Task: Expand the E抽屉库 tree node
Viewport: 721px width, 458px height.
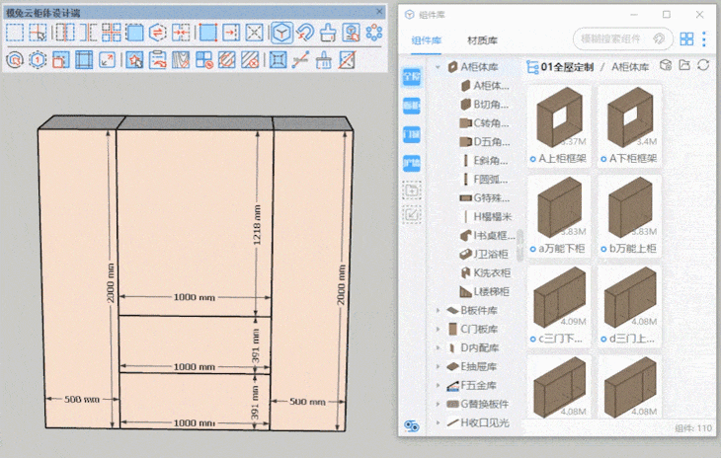Action: coord(439,366)
